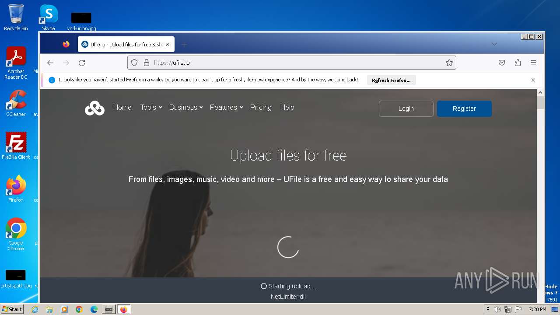The image size is (560, 315).
Task: Dismiss the Refresh Firefox notification bar
Action: click(533, 80)
